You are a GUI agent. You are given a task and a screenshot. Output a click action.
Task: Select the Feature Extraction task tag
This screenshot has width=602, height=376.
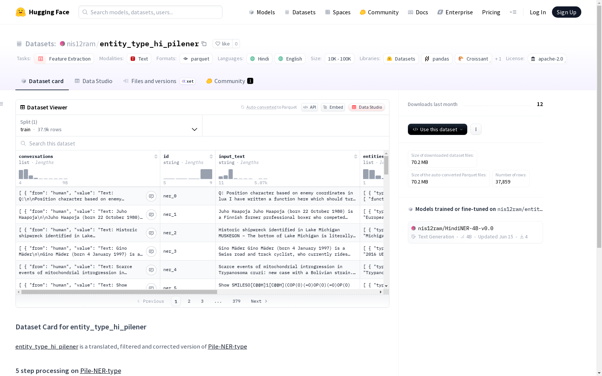64,59
